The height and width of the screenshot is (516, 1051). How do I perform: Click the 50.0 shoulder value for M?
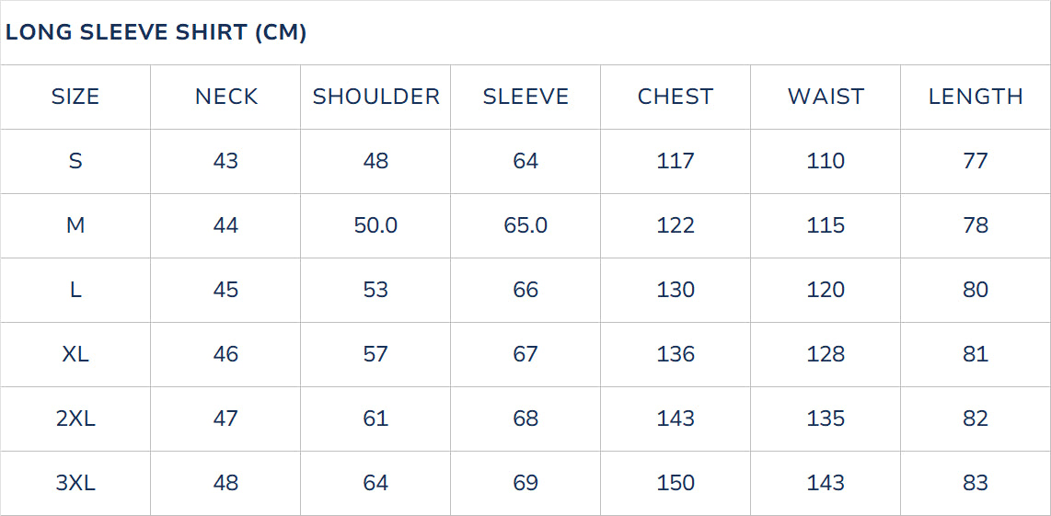(x=375, y=225)
